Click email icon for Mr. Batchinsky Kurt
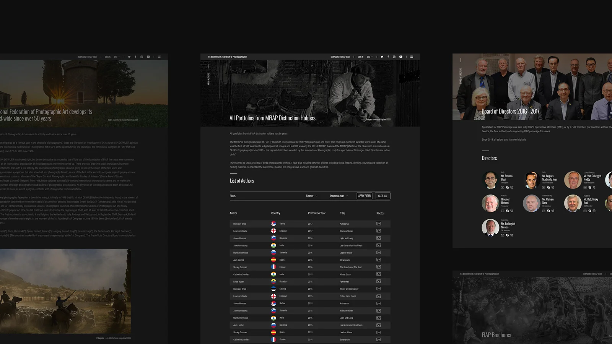The height and width of the screenshot is (344, 612). [585, 211]
